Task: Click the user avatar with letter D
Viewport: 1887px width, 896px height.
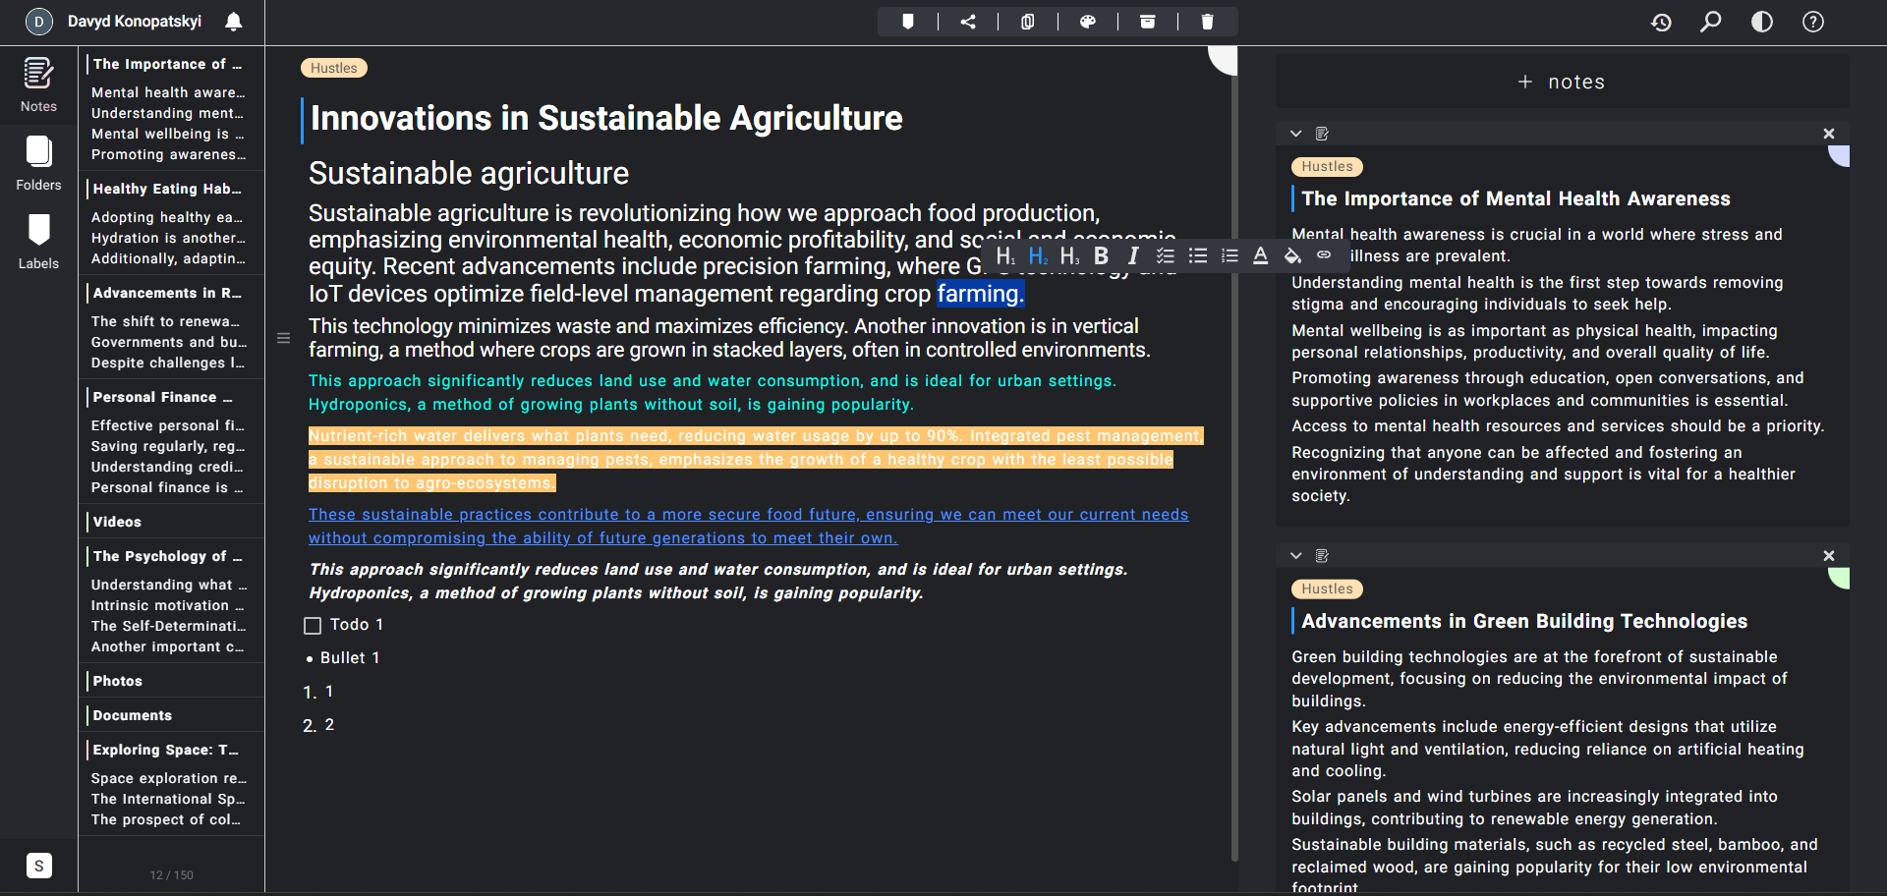Action: point(39,22)
